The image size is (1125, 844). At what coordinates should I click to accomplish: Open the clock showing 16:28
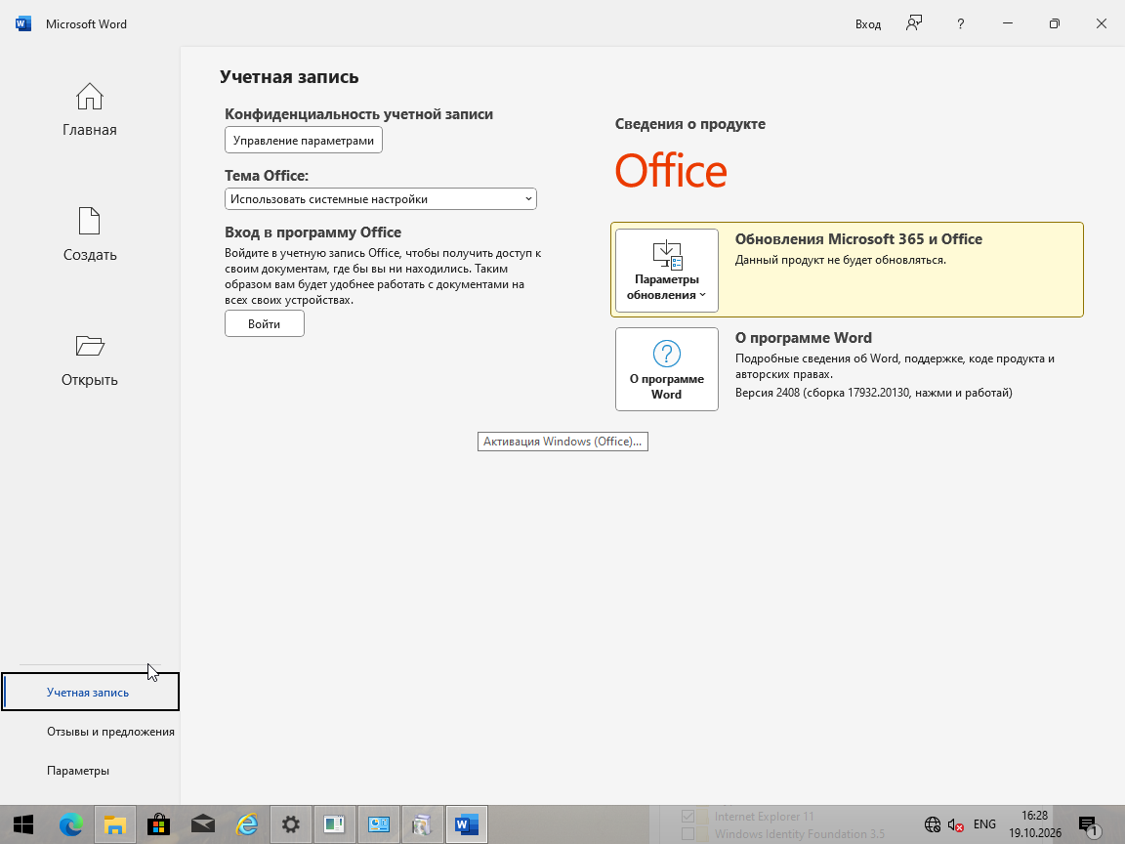[1034, 824]
